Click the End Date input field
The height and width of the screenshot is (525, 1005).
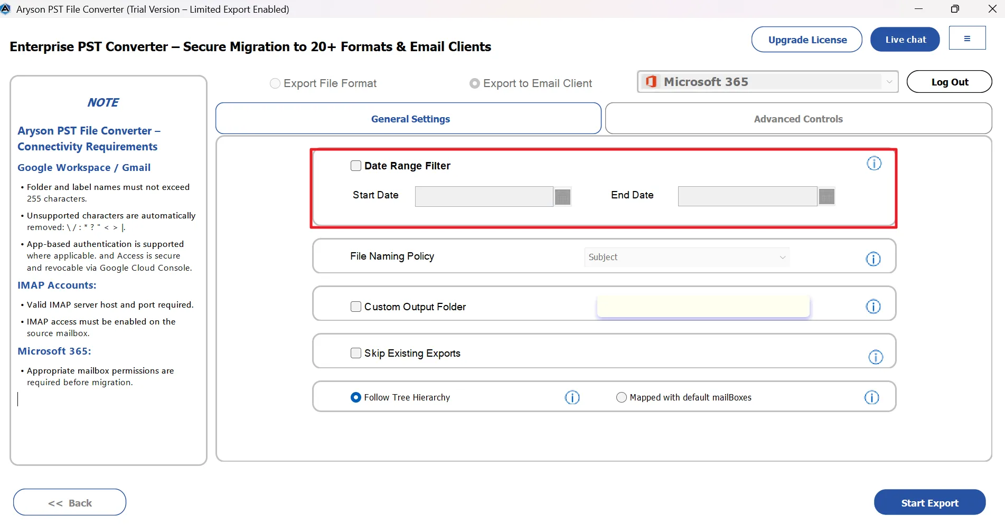point(748,197)
